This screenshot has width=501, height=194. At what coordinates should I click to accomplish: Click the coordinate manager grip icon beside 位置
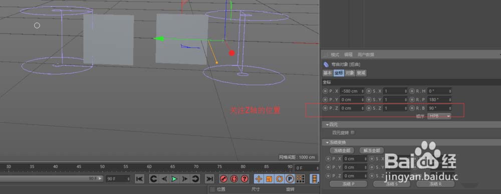click(212, 189)
